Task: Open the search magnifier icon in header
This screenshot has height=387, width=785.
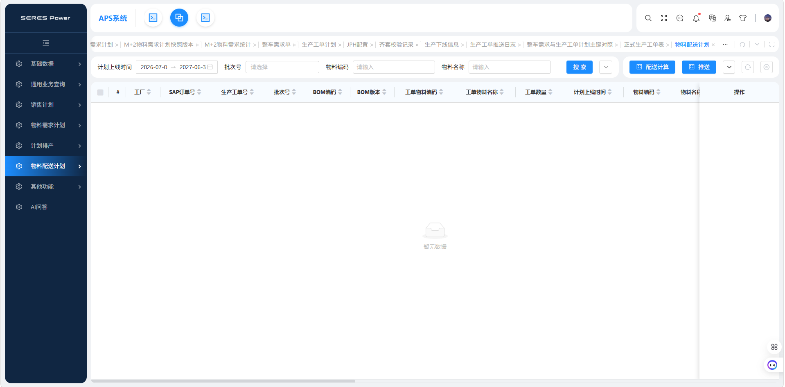Action: point(648,18)
